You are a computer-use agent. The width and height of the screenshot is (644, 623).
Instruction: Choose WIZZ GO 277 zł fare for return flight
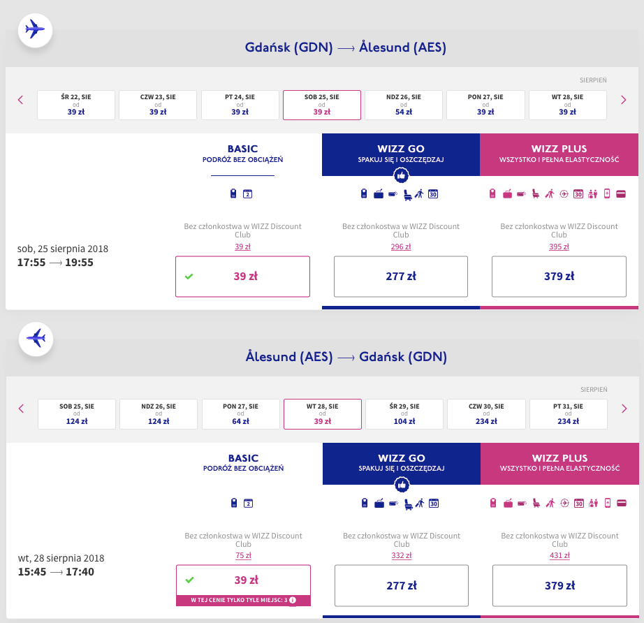[x=402, y=585]
